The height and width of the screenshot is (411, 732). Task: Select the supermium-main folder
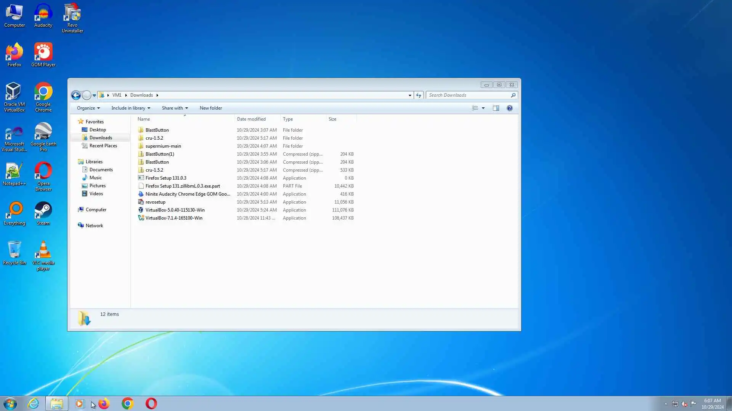[x=163, y=146]
